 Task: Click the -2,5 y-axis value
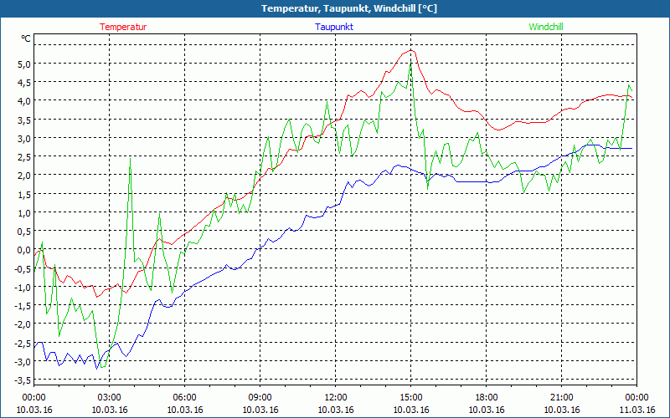(x=23, y=343)
